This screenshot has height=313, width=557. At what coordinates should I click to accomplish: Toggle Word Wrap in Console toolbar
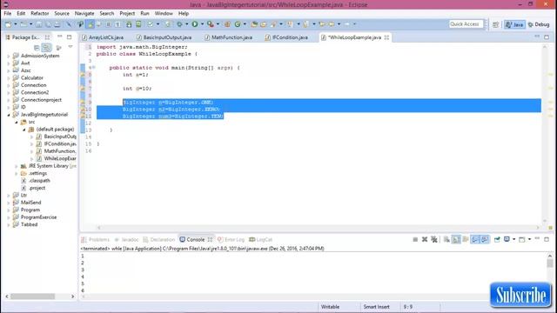point(466,240)
